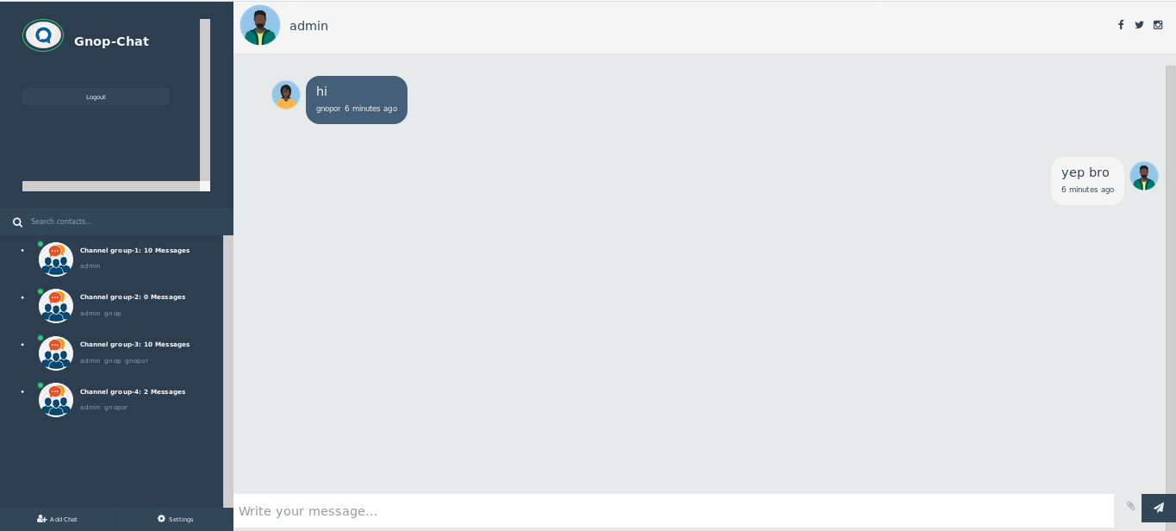Click the Write your message input
Screen dimensions: 1176x531
tap(674, 511)
